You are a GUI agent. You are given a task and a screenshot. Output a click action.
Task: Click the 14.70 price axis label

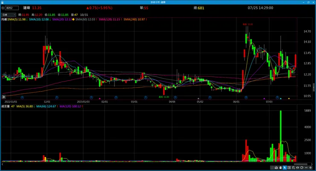click(x=307, y=32)
